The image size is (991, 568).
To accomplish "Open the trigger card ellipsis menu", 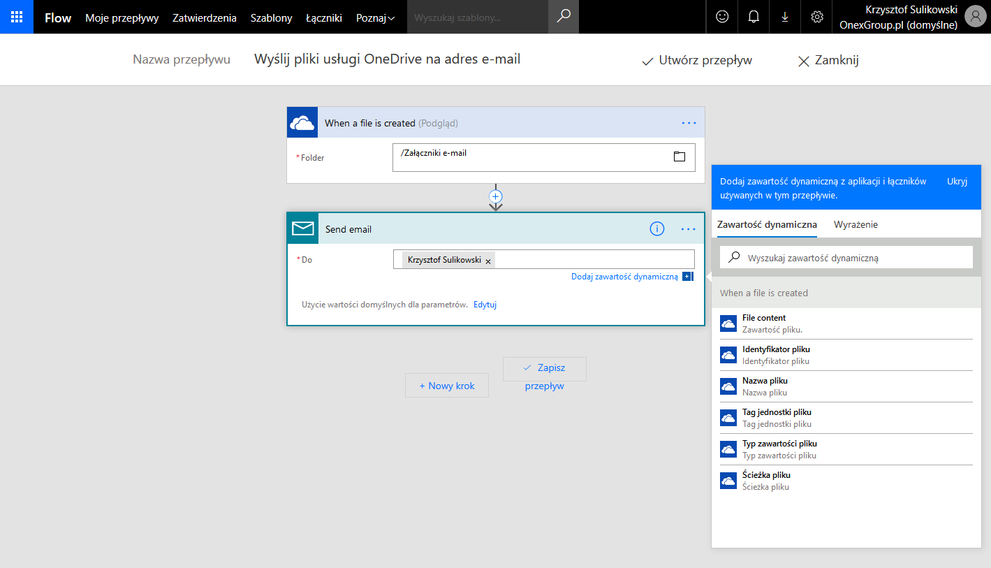I will pyautogui.click(x=689, y=123).
